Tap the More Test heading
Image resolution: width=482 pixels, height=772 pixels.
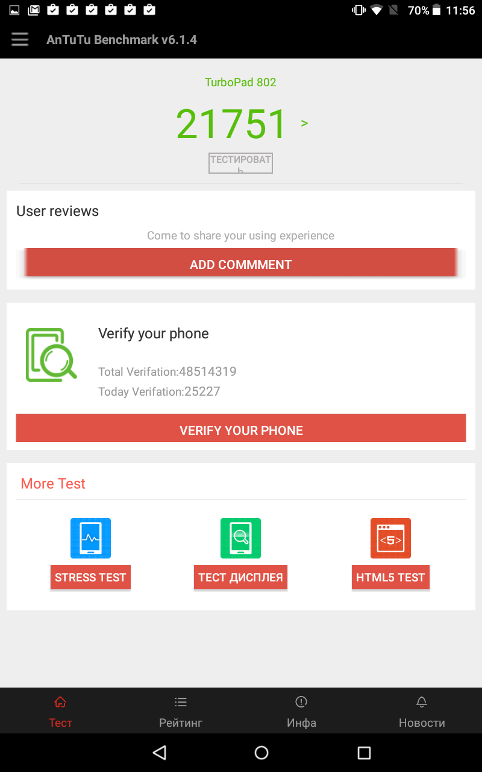click(53, 484)
